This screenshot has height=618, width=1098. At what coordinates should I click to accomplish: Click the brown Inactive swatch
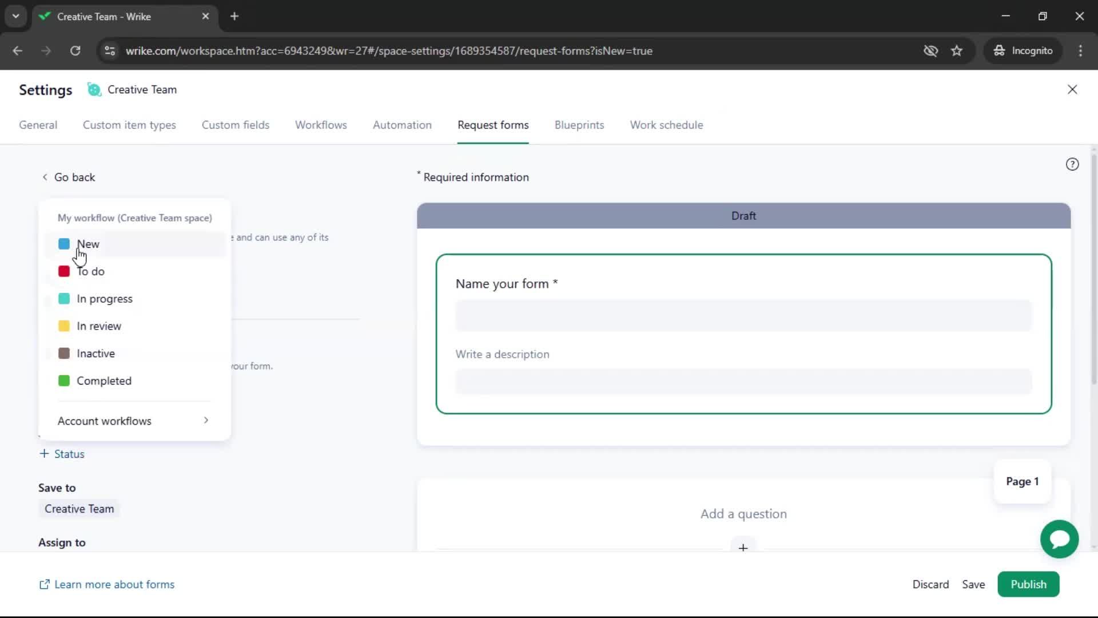(64, 354)
